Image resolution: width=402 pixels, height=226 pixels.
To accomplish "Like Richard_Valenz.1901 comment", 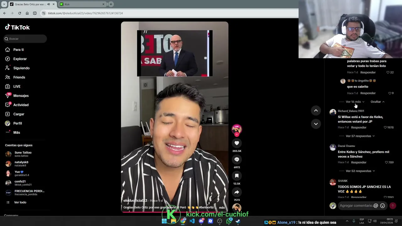I will [x=385, y=127].
